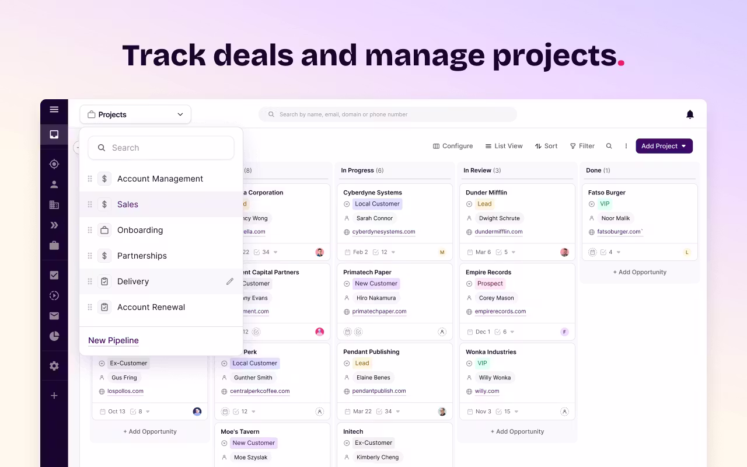747x467 pixels.
Task: Open the pie chart reports sidebar icon
Action: pos(54,336)
